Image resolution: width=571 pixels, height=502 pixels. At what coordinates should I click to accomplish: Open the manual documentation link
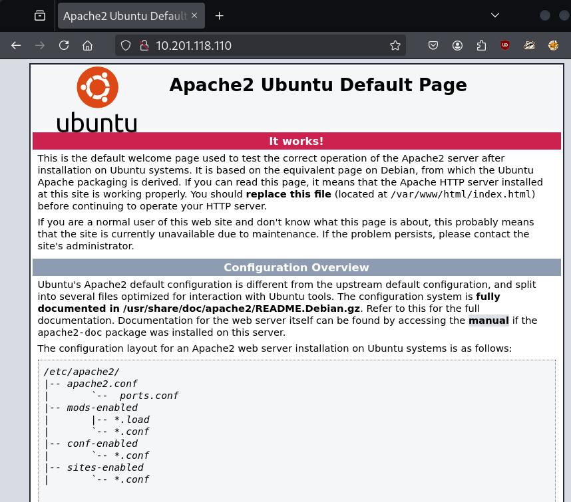tap(488, 320)
